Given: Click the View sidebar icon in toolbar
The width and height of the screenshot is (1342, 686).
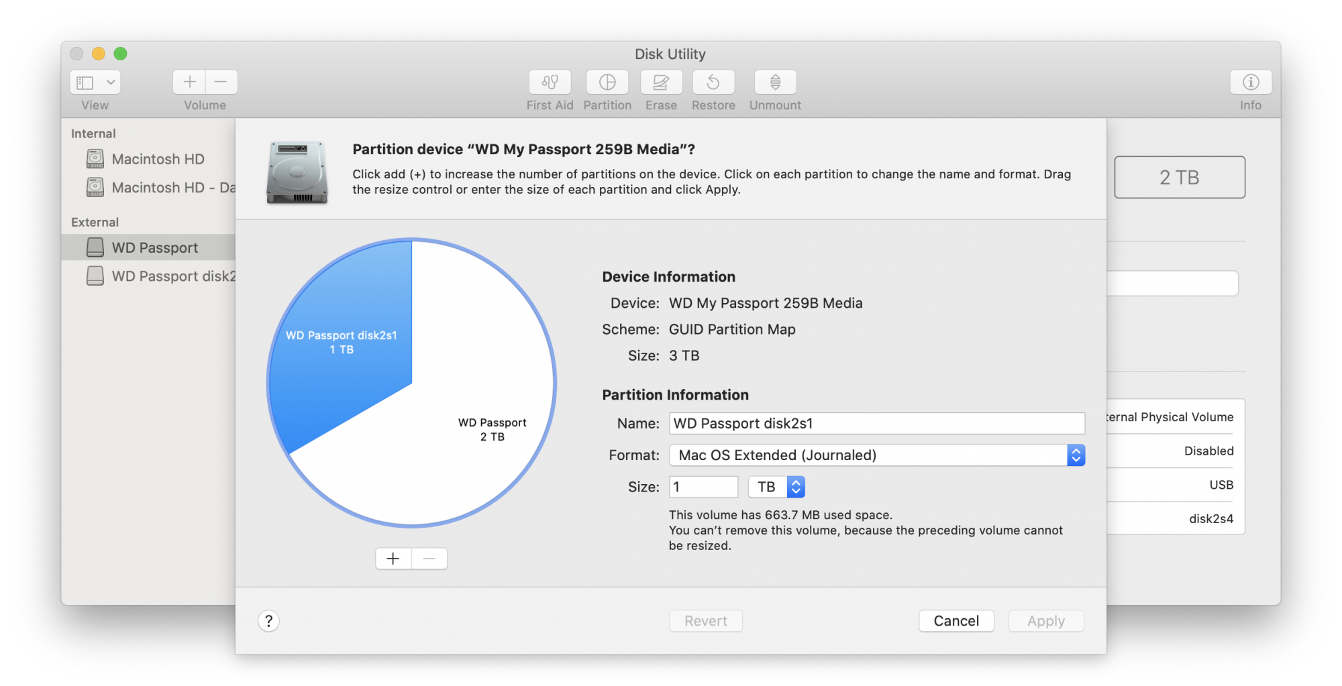Looking at the screenshot, I should pos(85,82).
